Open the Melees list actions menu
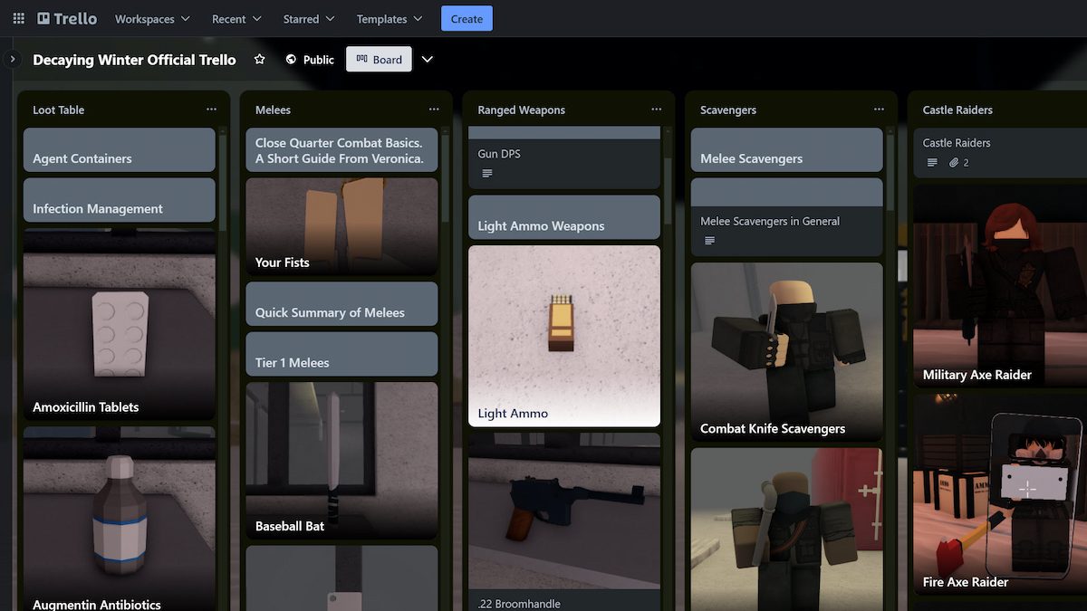 434,110
